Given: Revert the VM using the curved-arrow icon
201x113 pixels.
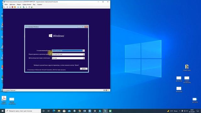Looking at the screenshot, I should click(x=26, y=7).
